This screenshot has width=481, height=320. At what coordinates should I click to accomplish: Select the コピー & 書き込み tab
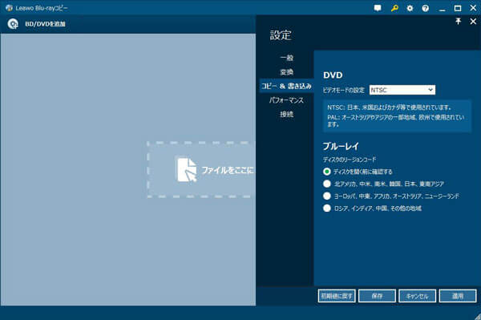pyautogui.click(x=286, y=86)
